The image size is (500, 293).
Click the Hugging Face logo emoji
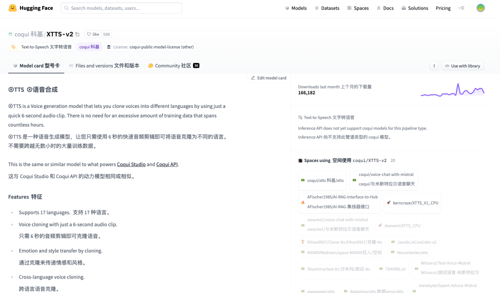(x=12, y=8)
